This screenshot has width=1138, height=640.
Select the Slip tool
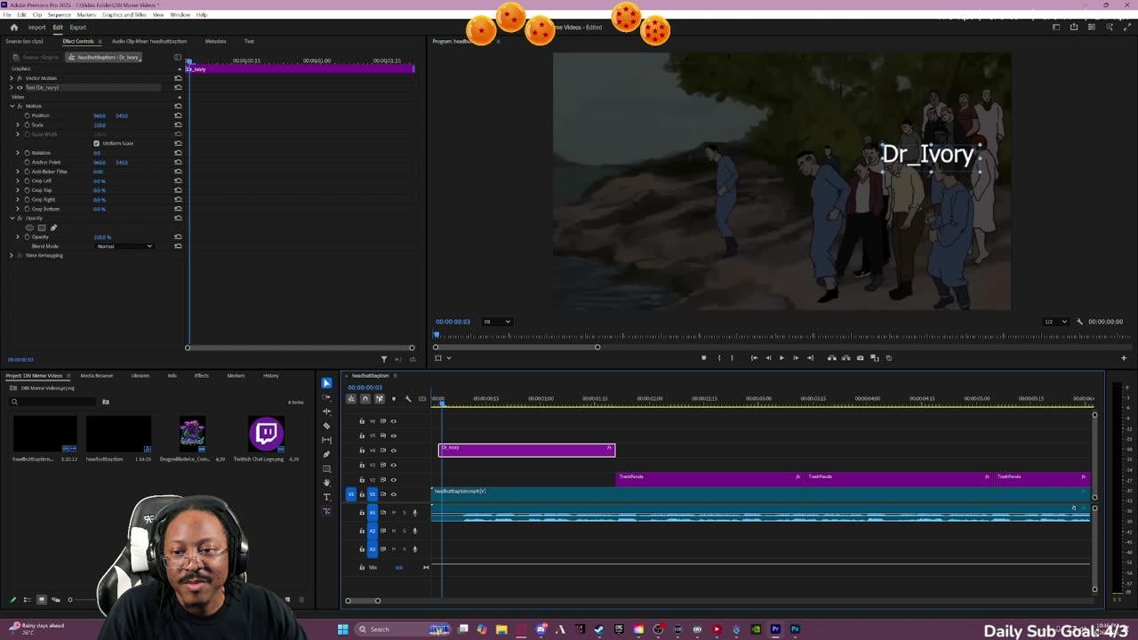click(326, 440)
